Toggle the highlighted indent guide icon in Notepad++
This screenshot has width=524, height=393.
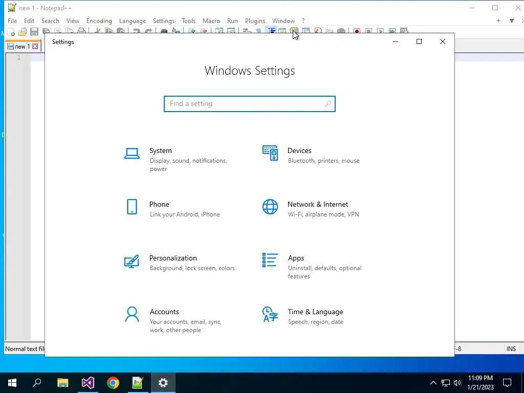pyautogui.click(x=271, y=31)
